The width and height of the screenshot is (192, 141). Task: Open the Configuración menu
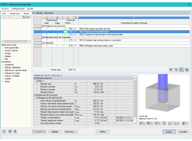click(18, 9)
